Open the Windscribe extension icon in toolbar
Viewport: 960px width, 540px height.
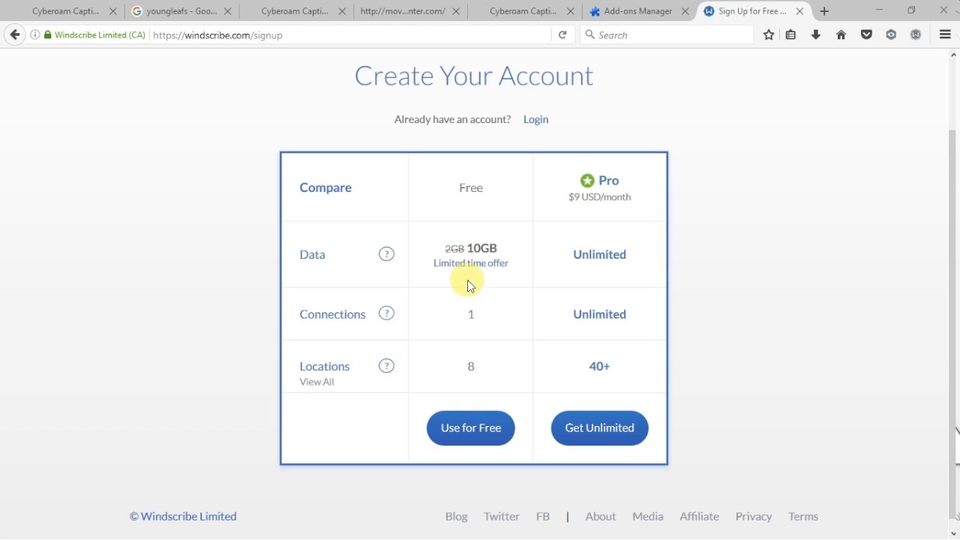[916, 34]
